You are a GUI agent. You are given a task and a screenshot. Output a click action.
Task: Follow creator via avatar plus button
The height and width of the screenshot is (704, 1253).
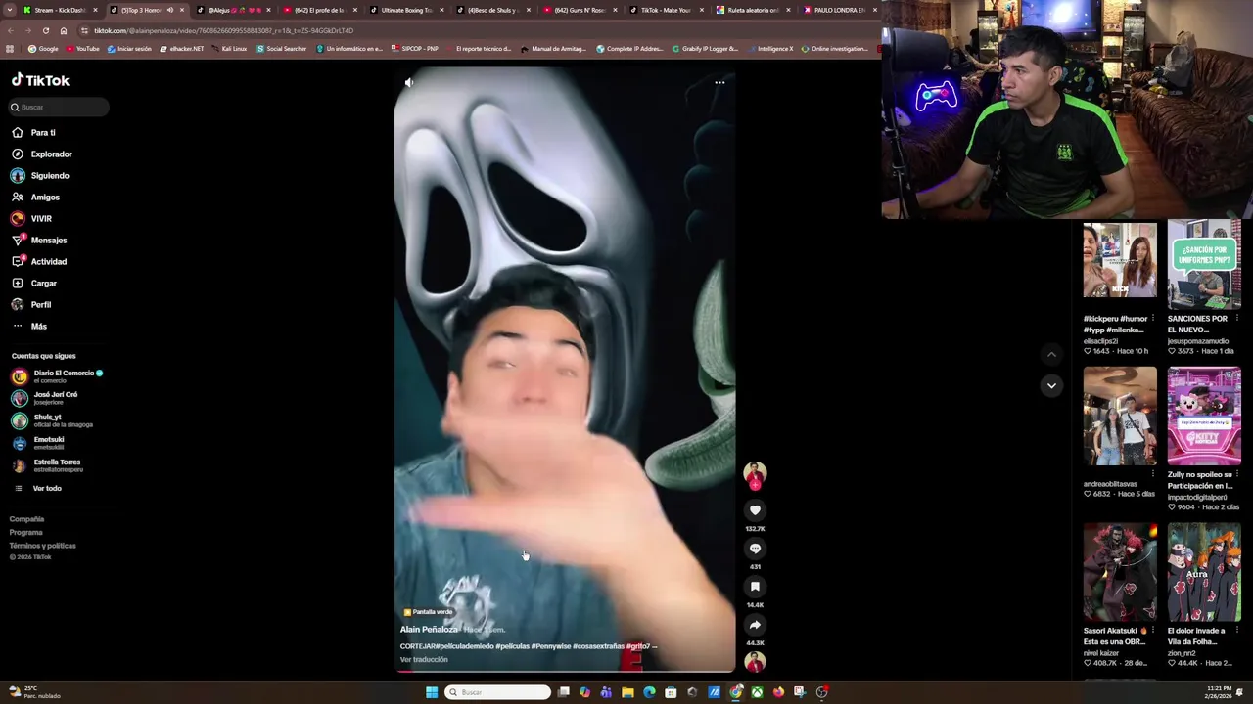coord(755,484)
